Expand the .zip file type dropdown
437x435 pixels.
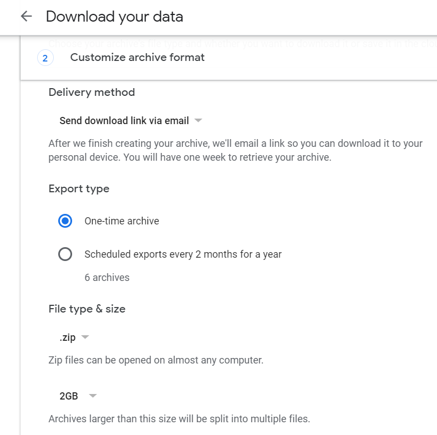click(74, 337)
